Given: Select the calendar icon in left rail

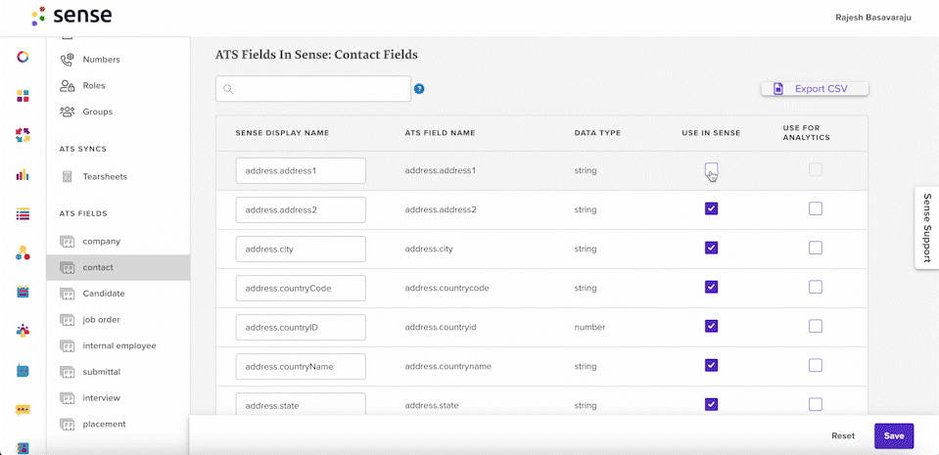Looking at the screenshot, I should 23,293.
